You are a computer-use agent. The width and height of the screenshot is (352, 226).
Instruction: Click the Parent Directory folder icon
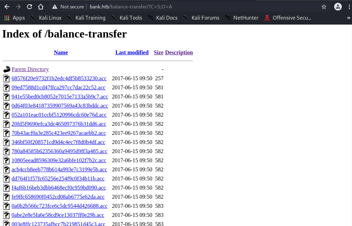coord(7,69)
